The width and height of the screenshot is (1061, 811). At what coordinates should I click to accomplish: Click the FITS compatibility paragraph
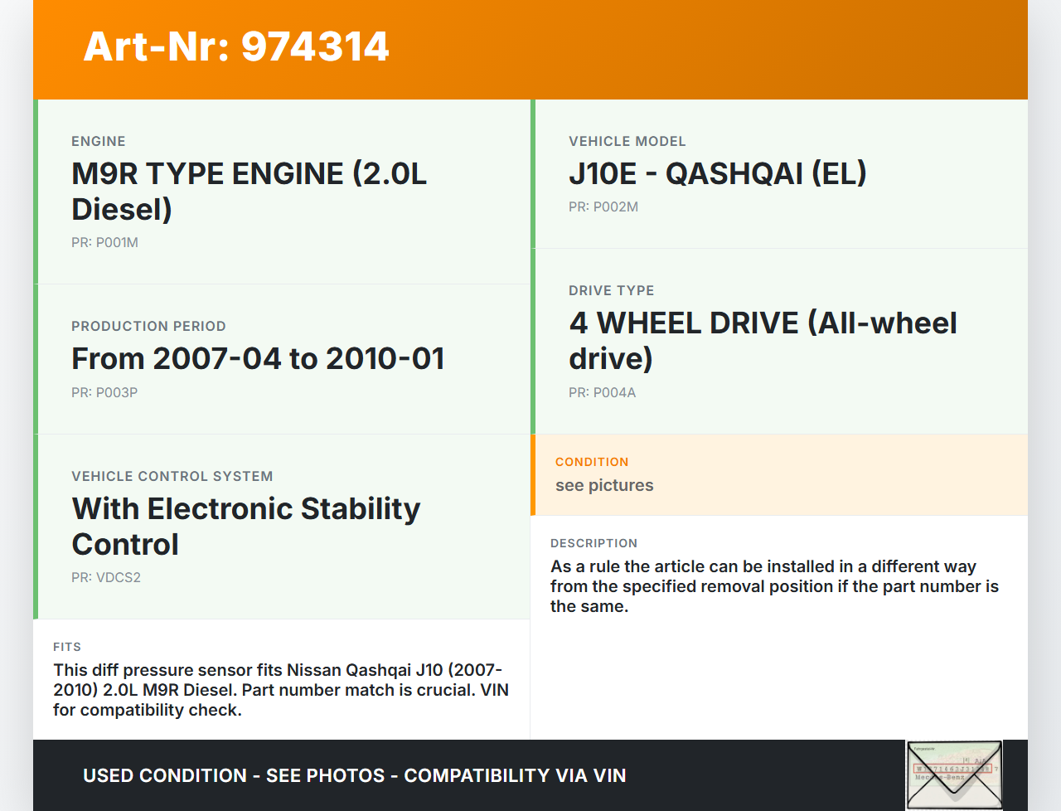(280, 690)
